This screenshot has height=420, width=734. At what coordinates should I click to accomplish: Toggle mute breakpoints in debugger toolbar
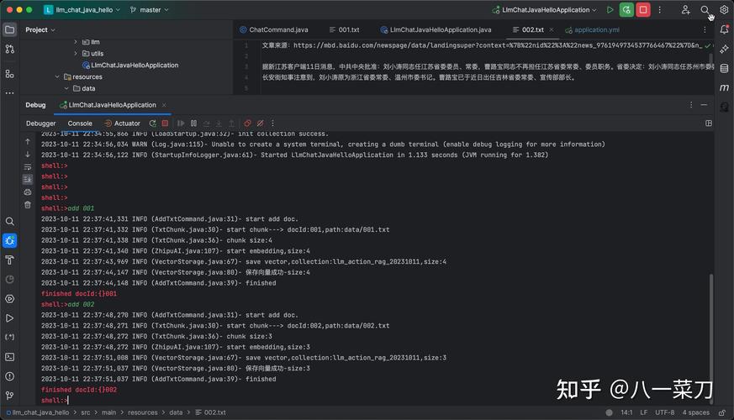pos(261,123)
